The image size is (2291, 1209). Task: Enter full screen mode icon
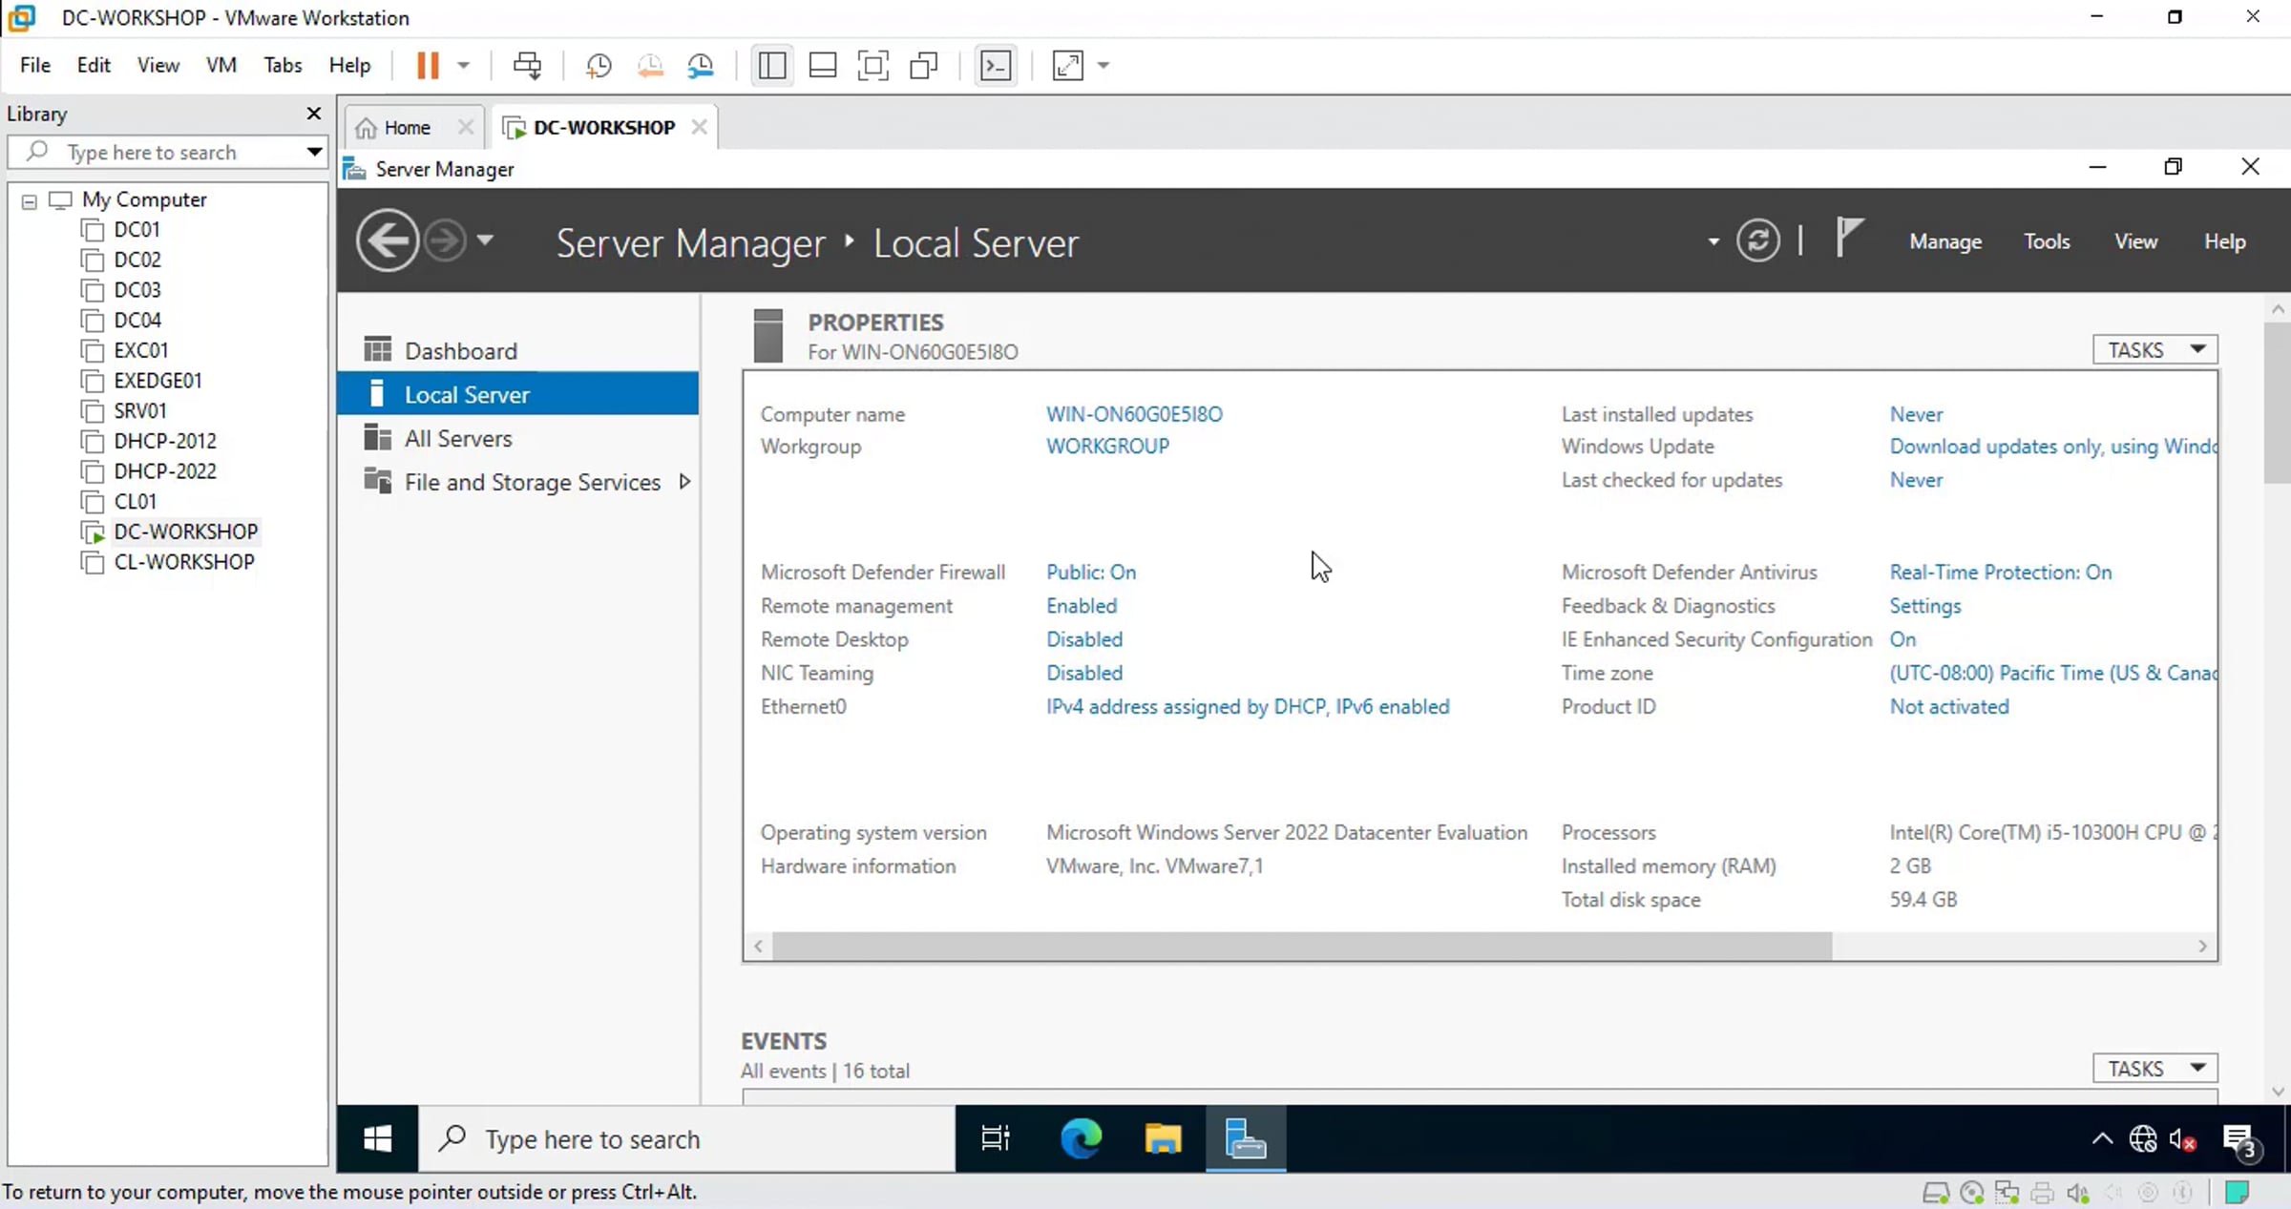coord(872,66)
